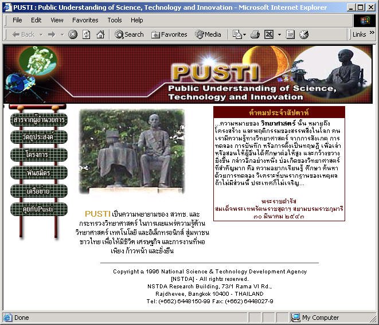Open the Favorites toolbar button

[x=169, y=34]
